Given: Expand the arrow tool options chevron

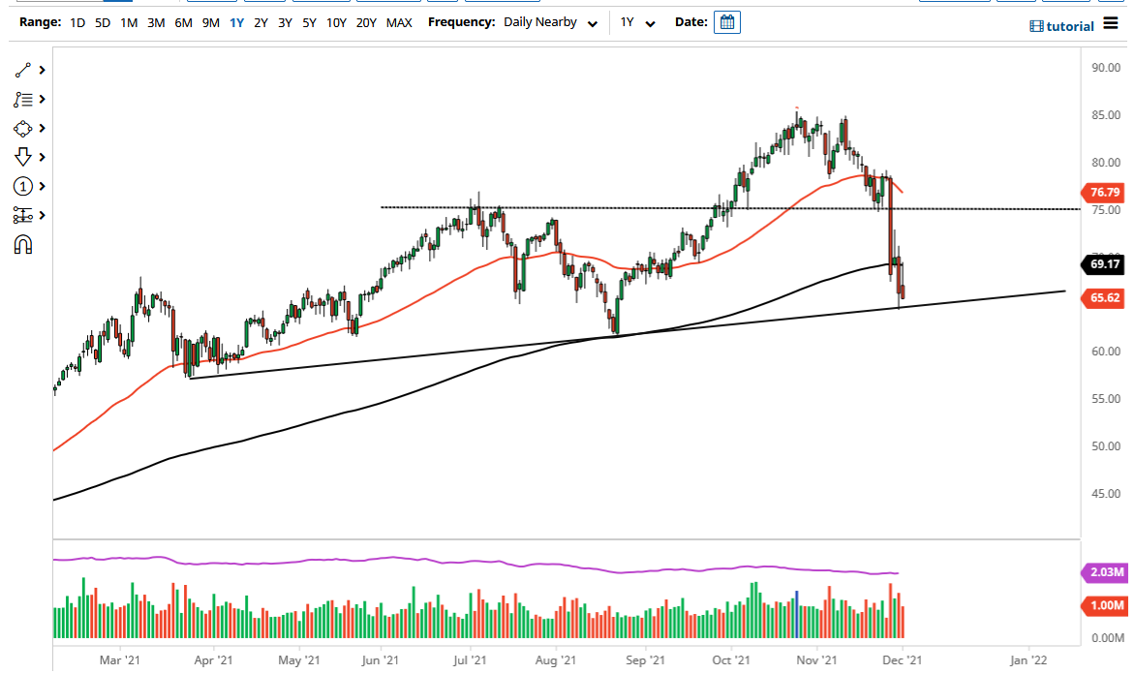Looking at the screenshot, I should [x=41, y=156].
